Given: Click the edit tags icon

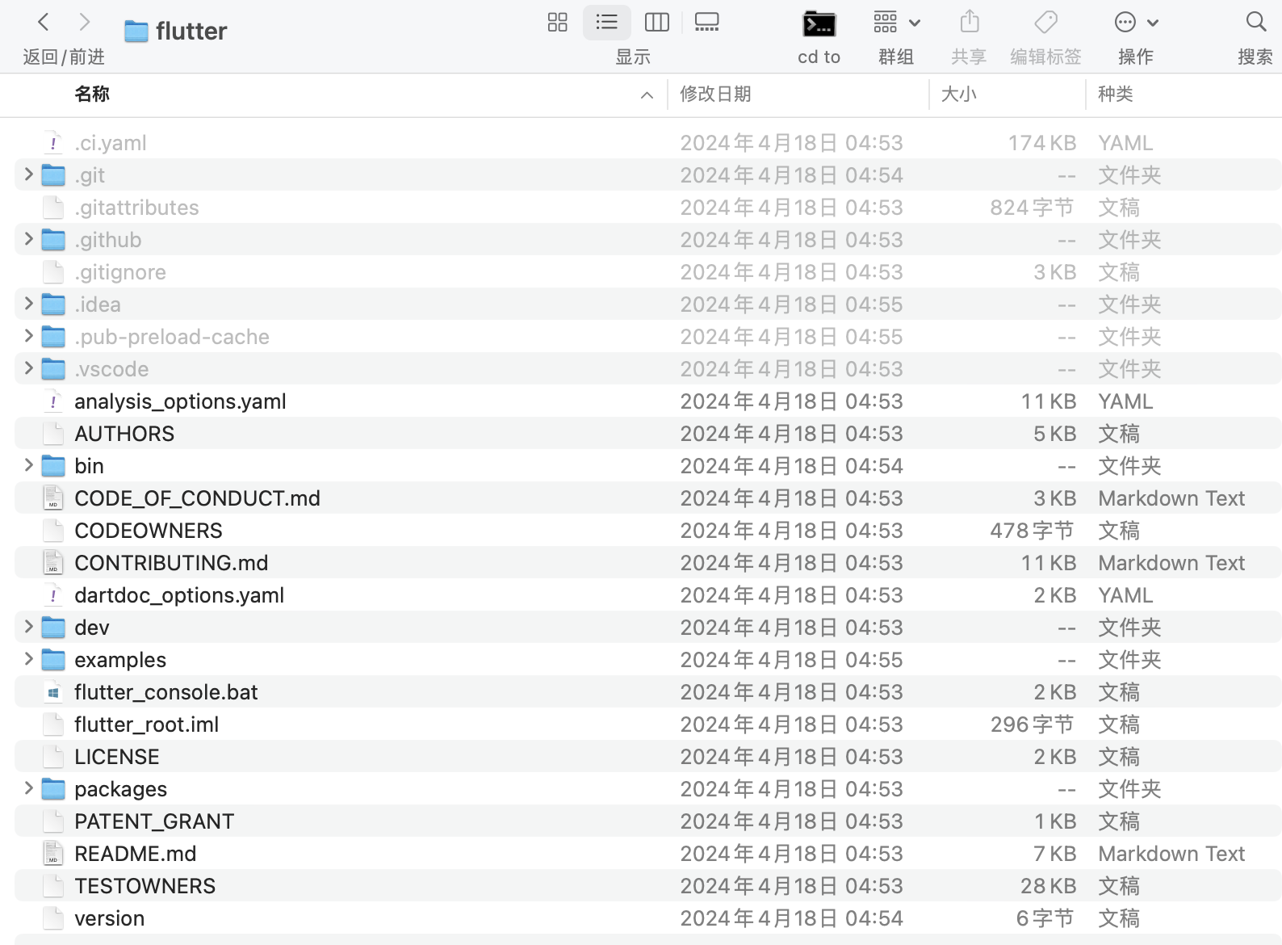Looking at the screenshot, I should (1045, 22).
